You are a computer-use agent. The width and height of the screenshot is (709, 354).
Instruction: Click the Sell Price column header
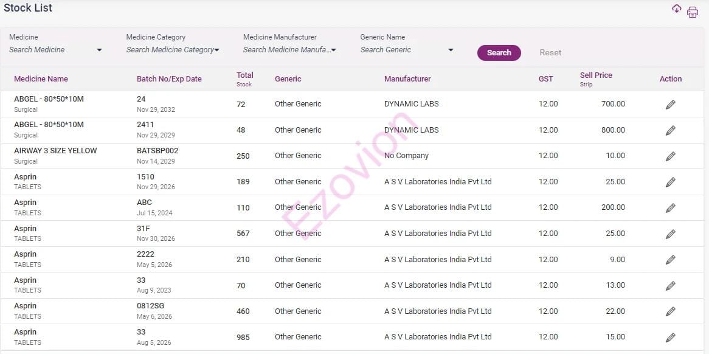[596, 75]
